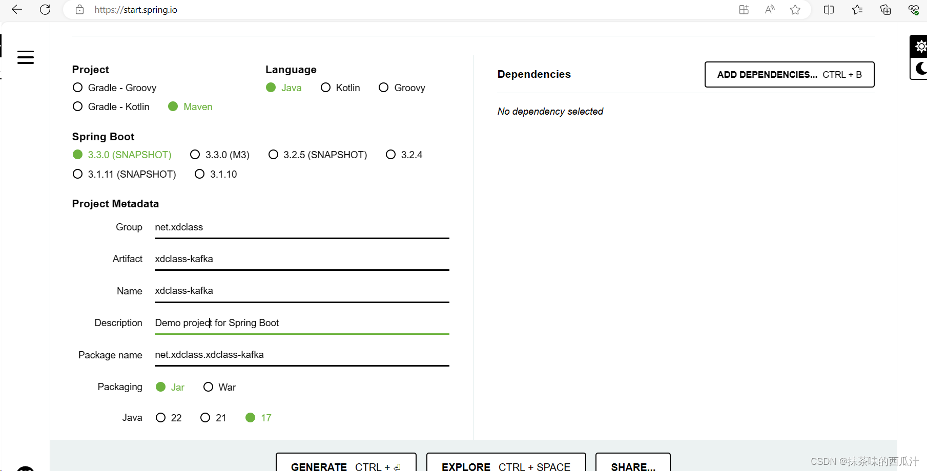927x471 pixels.
Task: Add page to favorites with star icon
Action: (x=795, y=10)
